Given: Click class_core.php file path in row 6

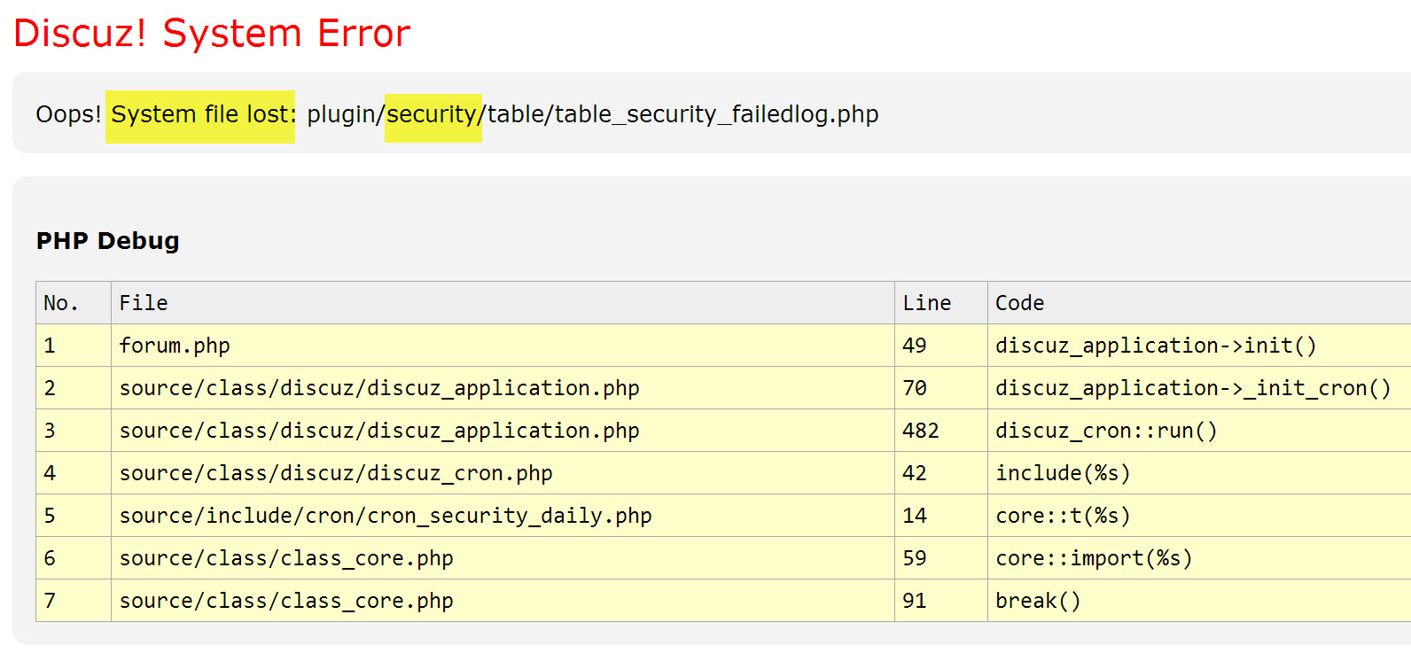Looking at the screenshot, I should click(x=286, y=558).
